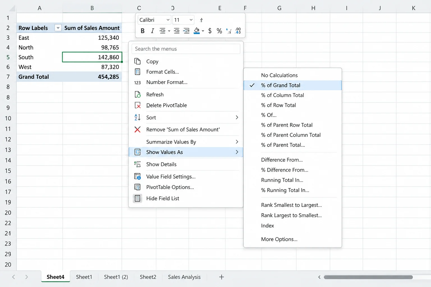
Task: Click the horizontal scrollbar thumb
Action: click(368, 277)
